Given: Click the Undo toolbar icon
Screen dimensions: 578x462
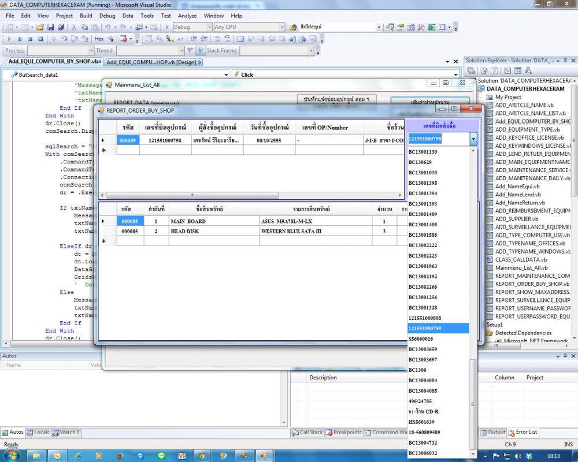Looking at the screenshot, I should tap(108, 27).
